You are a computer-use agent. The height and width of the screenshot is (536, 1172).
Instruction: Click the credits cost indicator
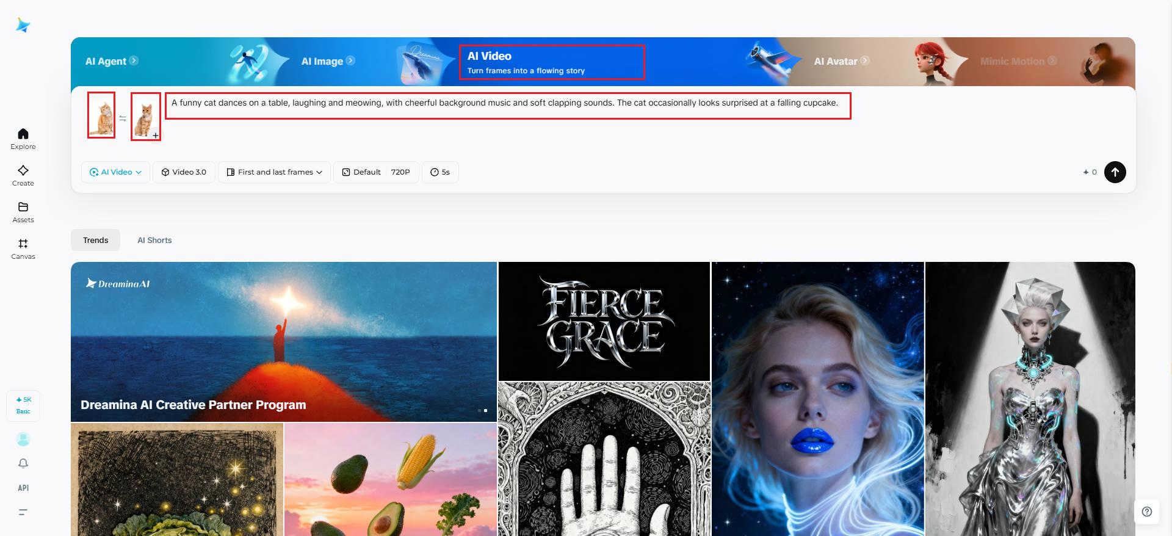1090,172
